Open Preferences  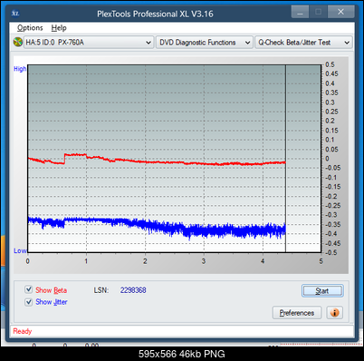point(297,313)
